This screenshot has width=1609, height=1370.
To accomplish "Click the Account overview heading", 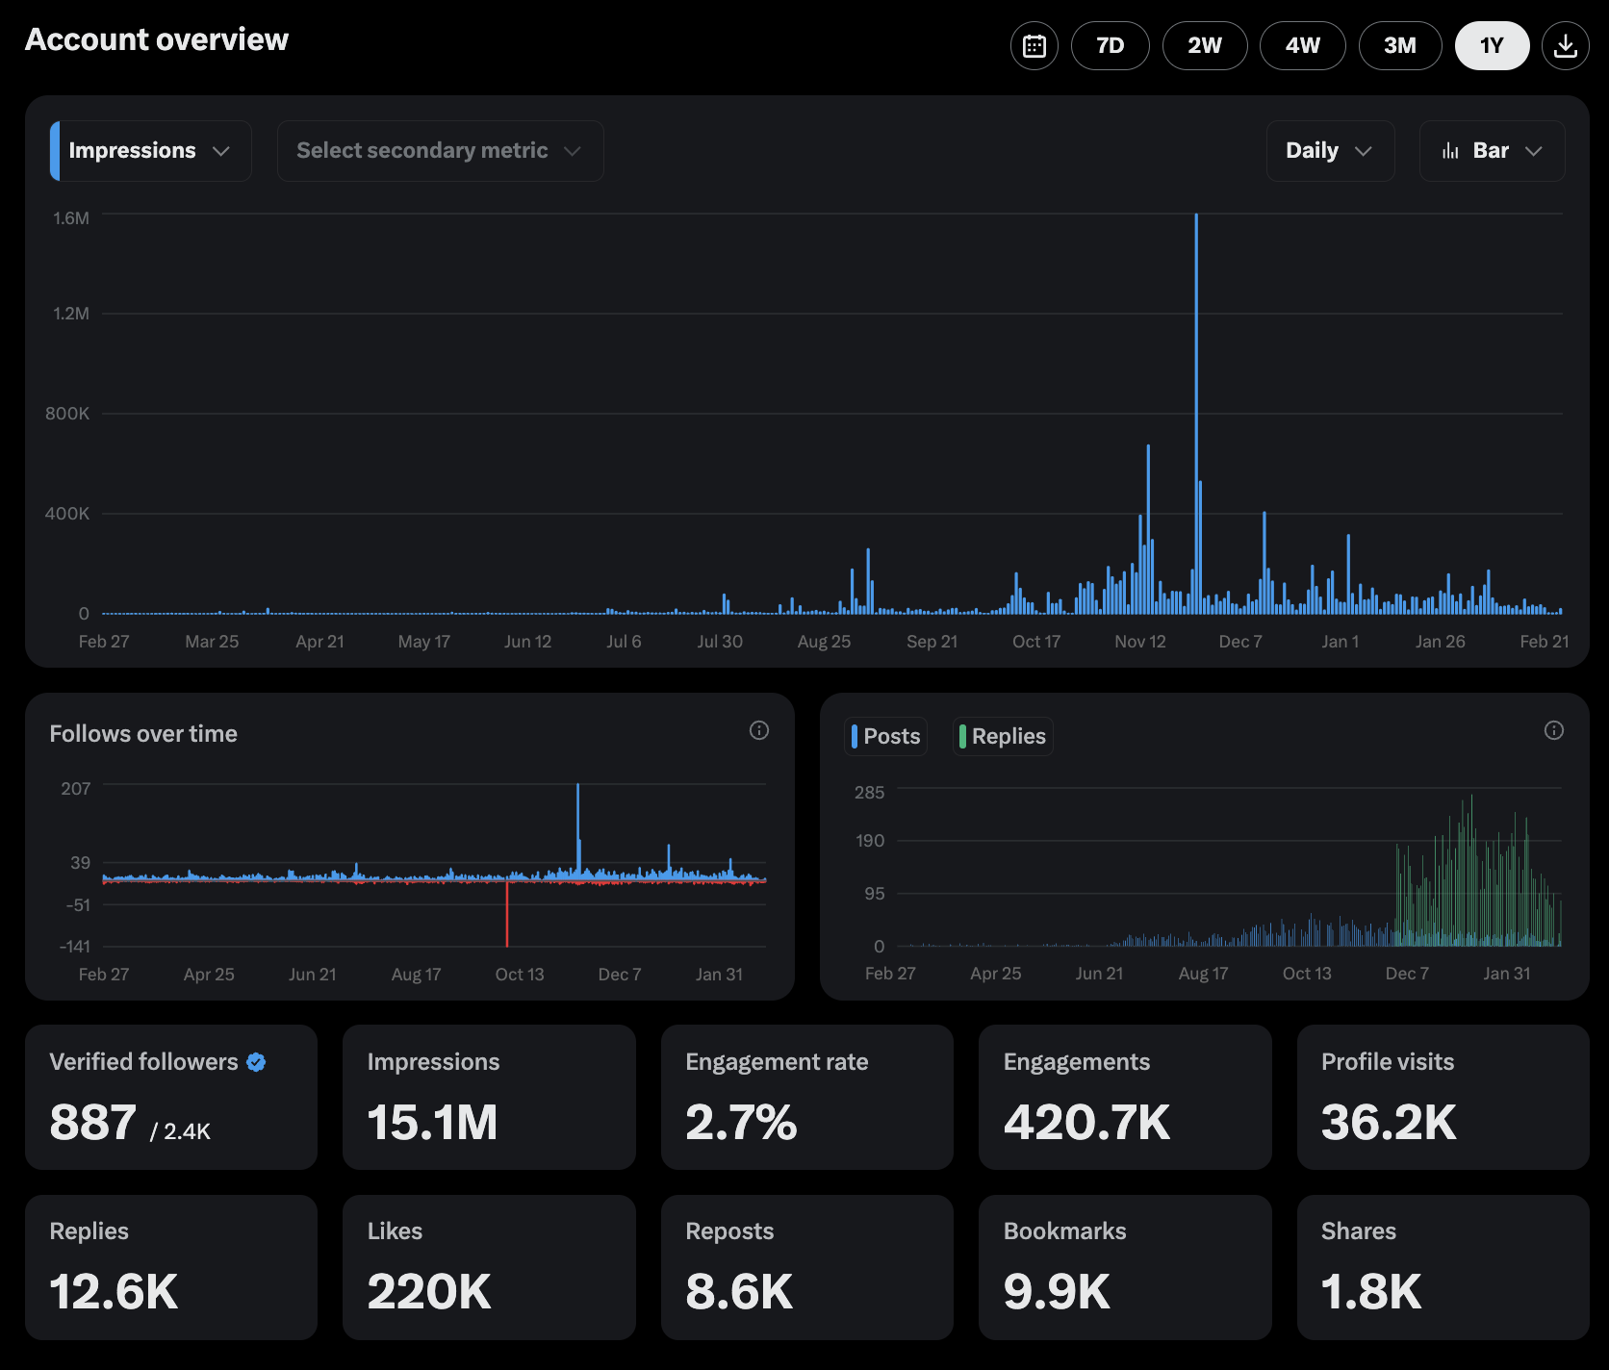I will 157,39.
